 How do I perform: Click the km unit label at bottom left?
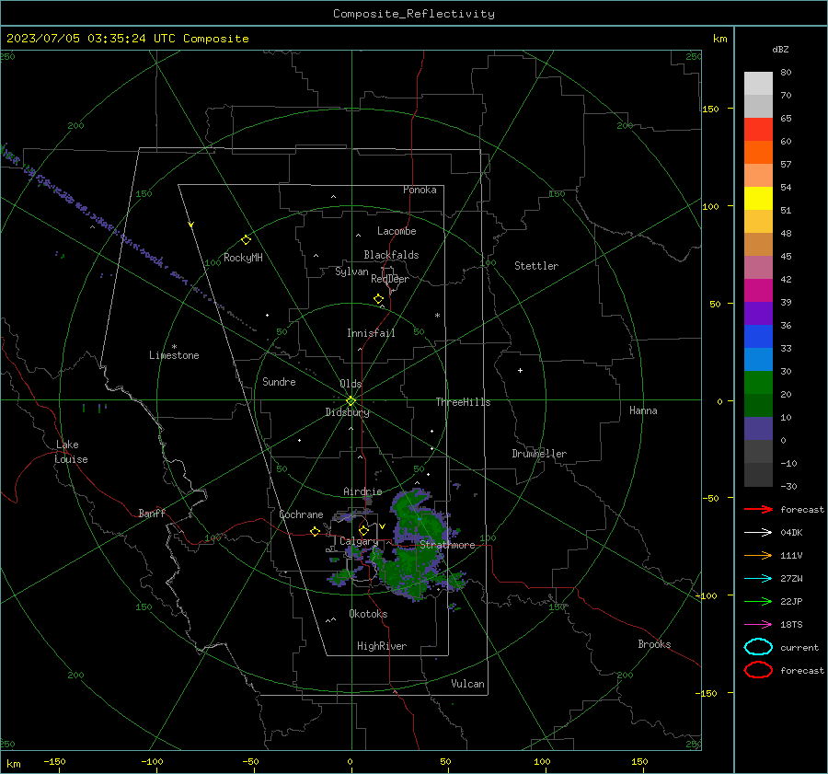point(13,764)
